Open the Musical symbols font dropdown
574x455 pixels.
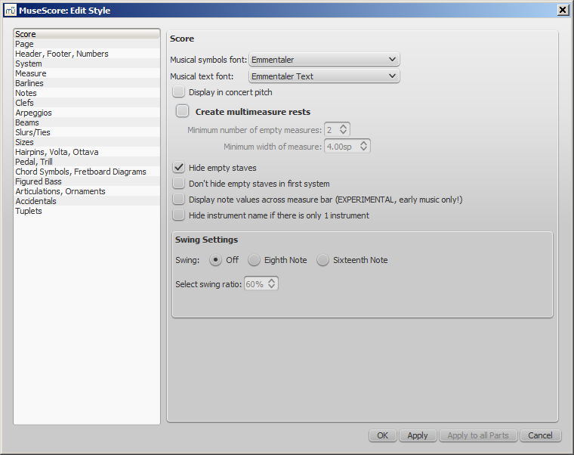pyautogui.click(x=324, y=60)
